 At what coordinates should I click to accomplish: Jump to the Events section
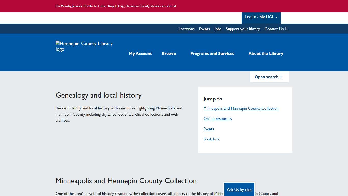(209, 129)
